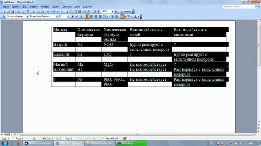Expand the font color arrow
This screenshot has width=261, height=146.
pos(138,17)
